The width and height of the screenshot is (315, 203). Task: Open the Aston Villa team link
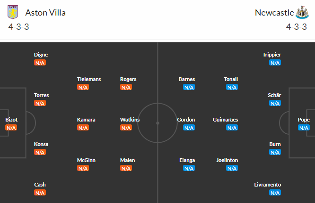point(45,13)
